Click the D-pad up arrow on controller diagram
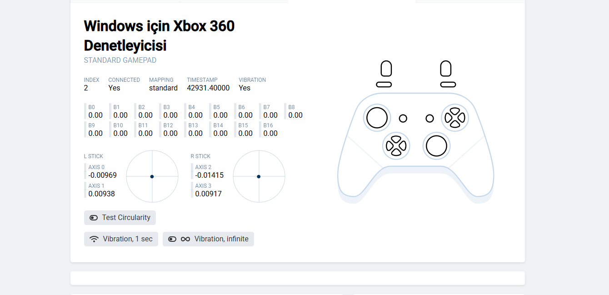Image resolution: width=609 pixels, height=295 pixels. 396,139
